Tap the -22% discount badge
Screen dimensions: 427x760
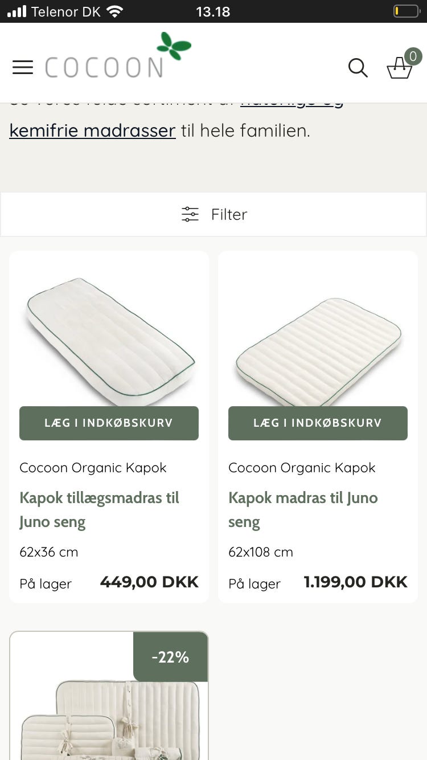click(x=170, y=657)
